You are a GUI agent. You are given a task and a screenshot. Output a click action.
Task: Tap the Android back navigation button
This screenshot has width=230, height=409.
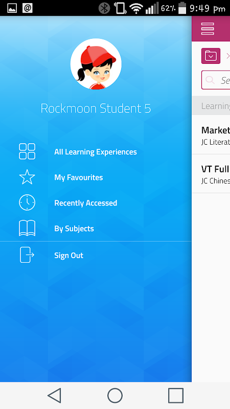point(54,395)
